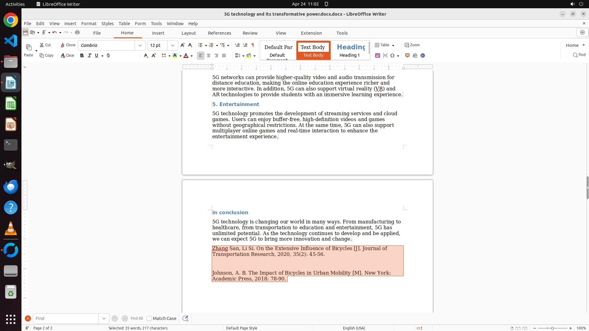Justify the paragraph alignment

click(224, 55)
